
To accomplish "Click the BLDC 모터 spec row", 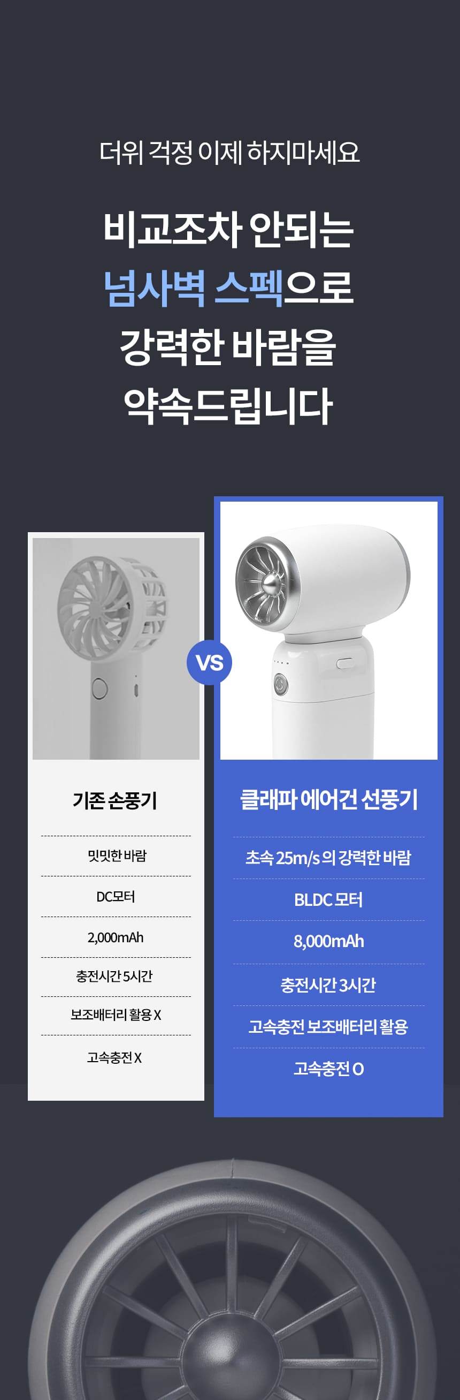I will (328, 900).
